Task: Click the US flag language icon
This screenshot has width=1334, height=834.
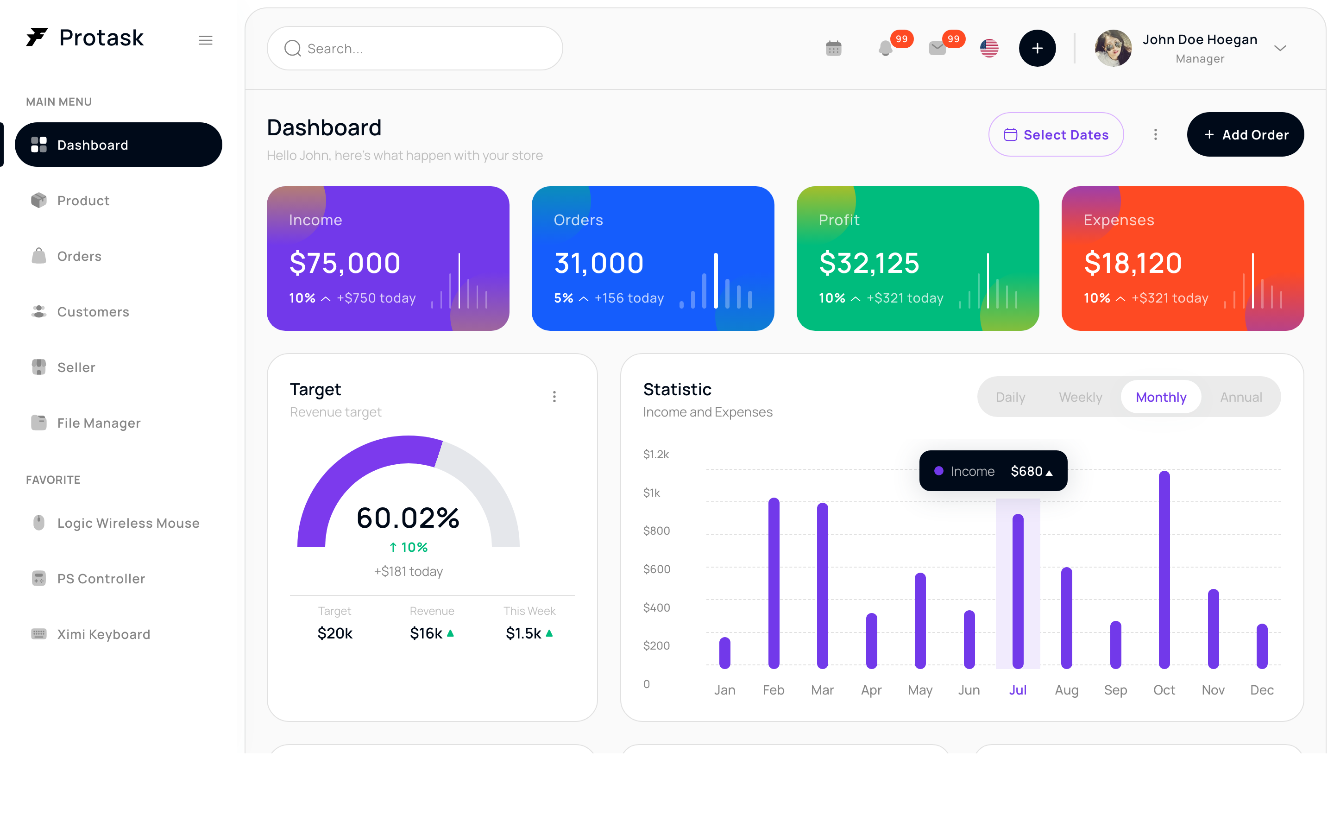Action: click(x=989, y=49)
